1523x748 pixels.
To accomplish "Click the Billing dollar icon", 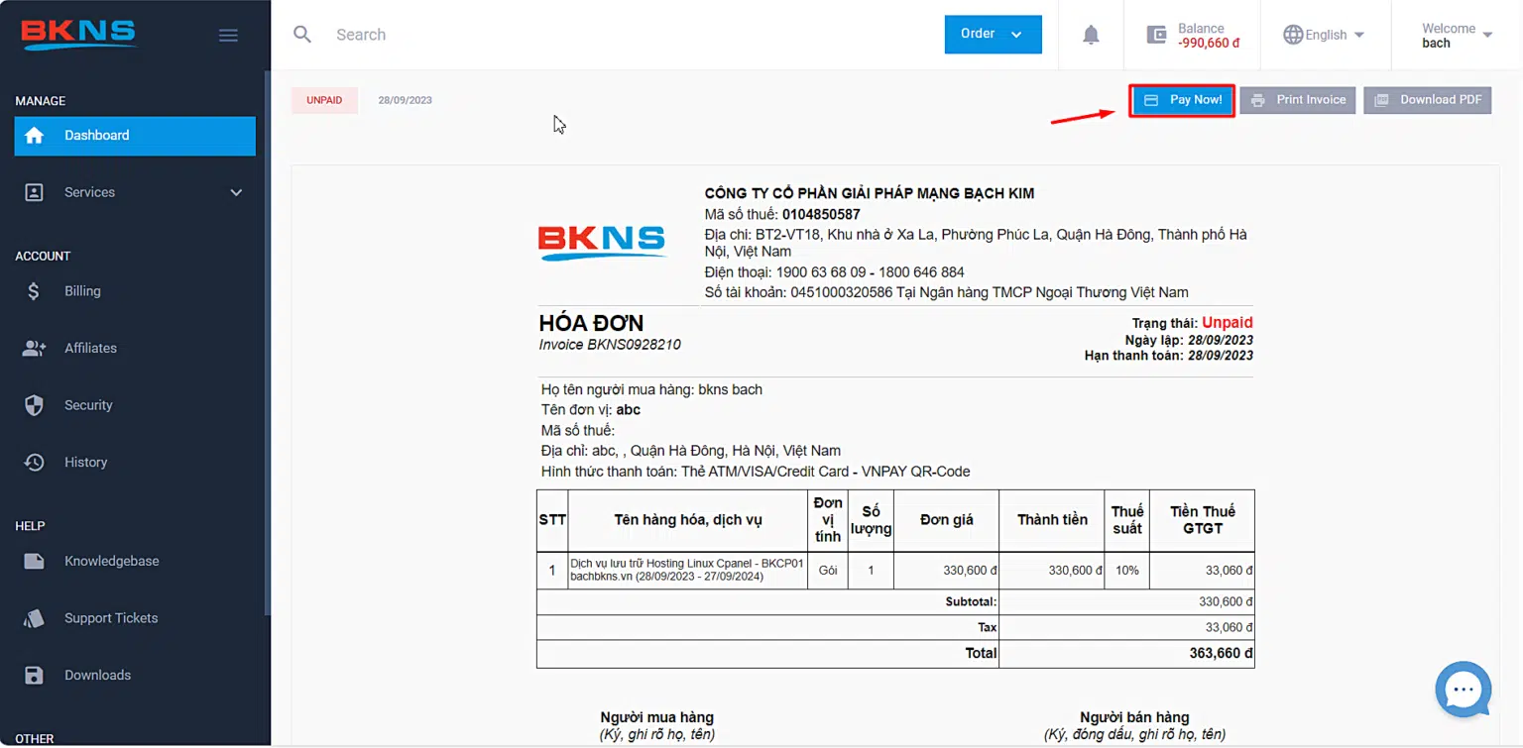I will point(34,291).
